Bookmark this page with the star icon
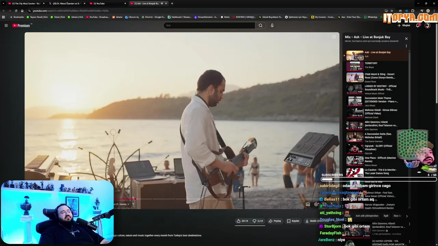Viewport: 438px width, 246px height. 392,11
